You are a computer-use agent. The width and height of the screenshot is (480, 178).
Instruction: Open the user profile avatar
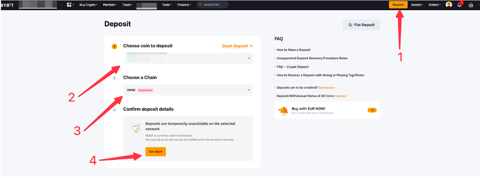pyautogui.click(x=449, y=5)
